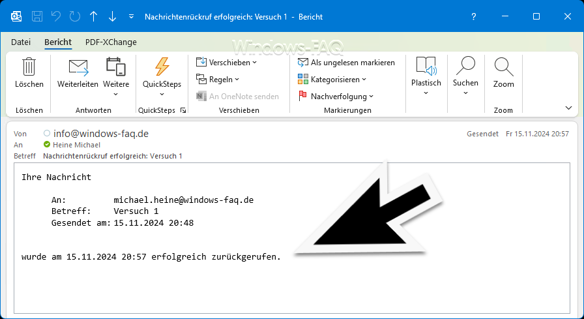Minimize the report window
Viewport: 584px width, 319px height.
(505, 16)
